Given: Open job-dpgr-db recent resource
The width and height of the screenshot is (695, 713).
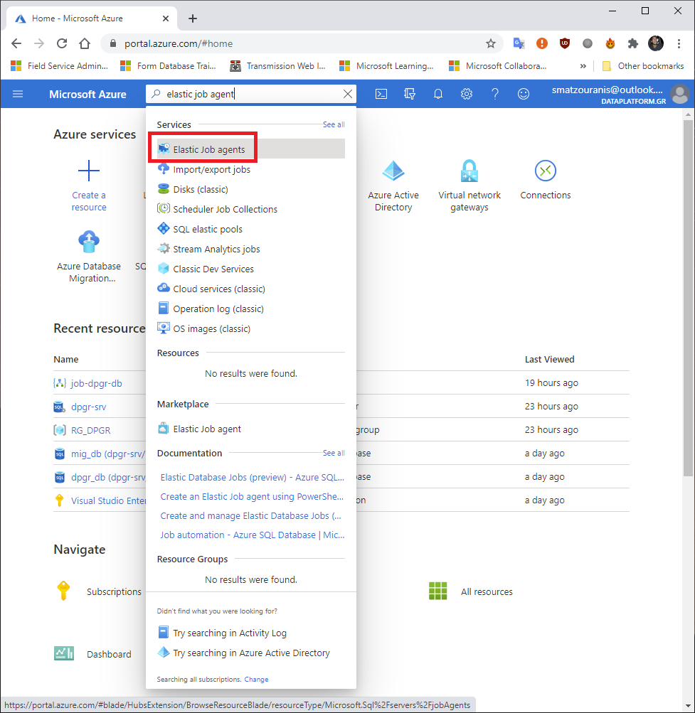Looking at the screenshot, I should click(97, 383).
